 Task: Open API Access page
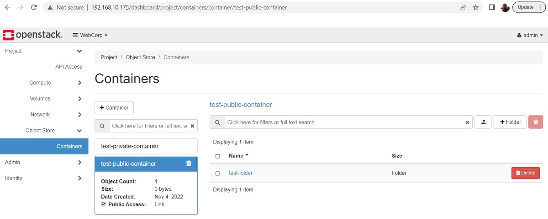coord(68,67)
